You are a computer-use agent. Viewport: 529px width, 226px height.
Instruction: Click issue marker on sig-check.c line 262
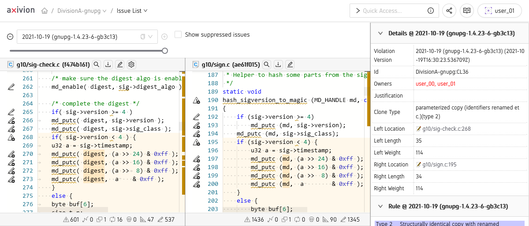[11, 87]
